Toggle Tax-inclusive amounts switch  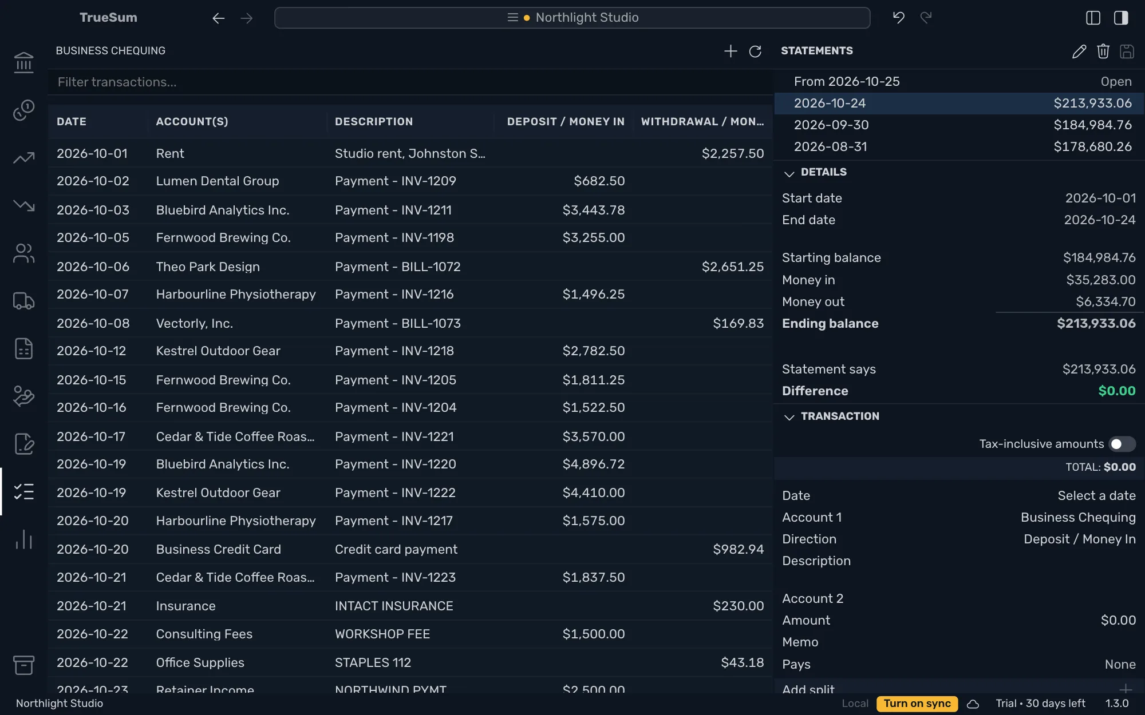coord(1122,444)
